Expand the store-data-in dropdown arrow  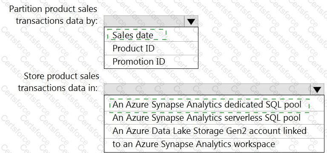317,90
